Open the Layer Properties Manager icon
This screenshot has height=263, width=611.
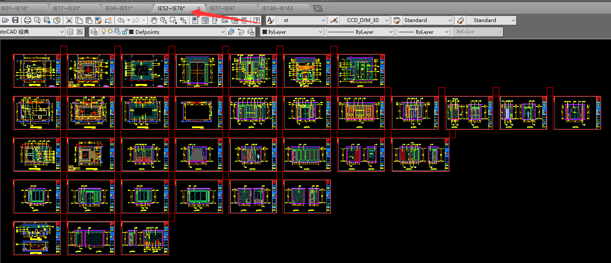coord(94,32)
